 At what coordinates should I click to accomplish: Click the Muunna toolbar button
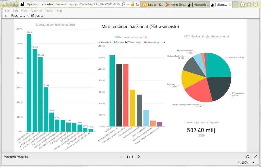point(18,16)
